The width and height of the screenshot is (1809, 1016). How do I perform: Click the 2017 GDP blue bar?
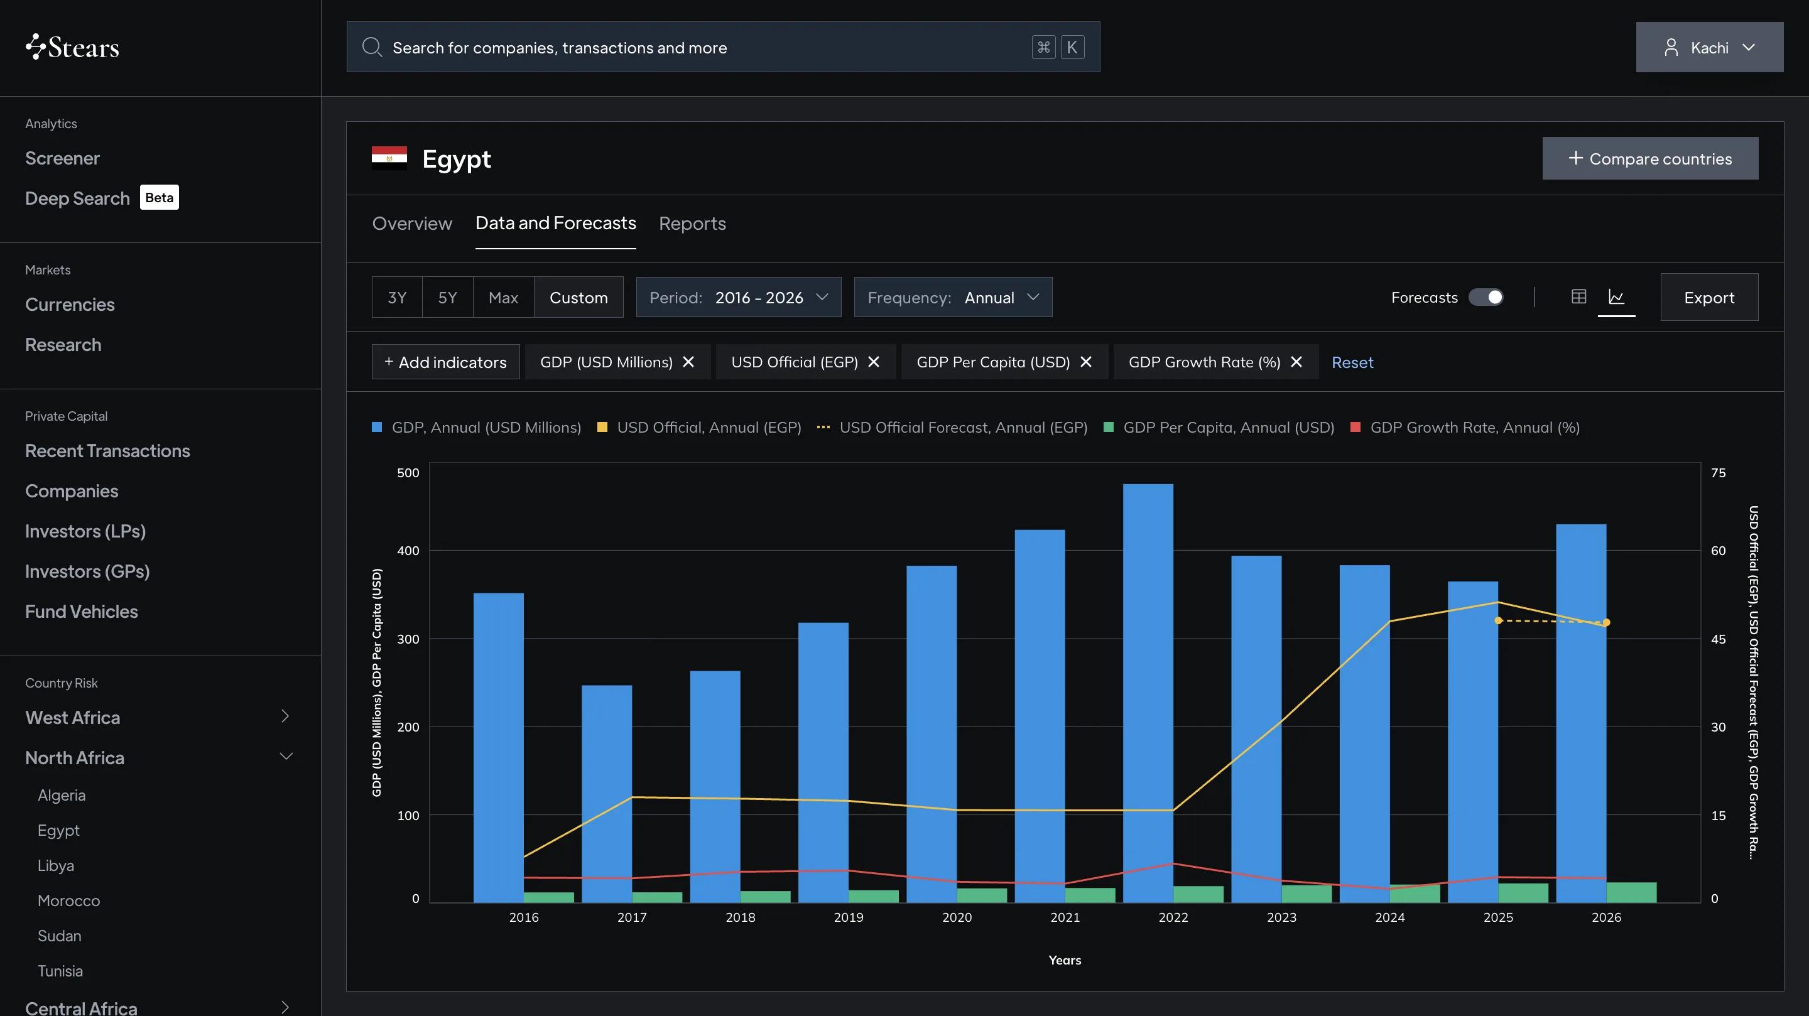coord(607,794)
